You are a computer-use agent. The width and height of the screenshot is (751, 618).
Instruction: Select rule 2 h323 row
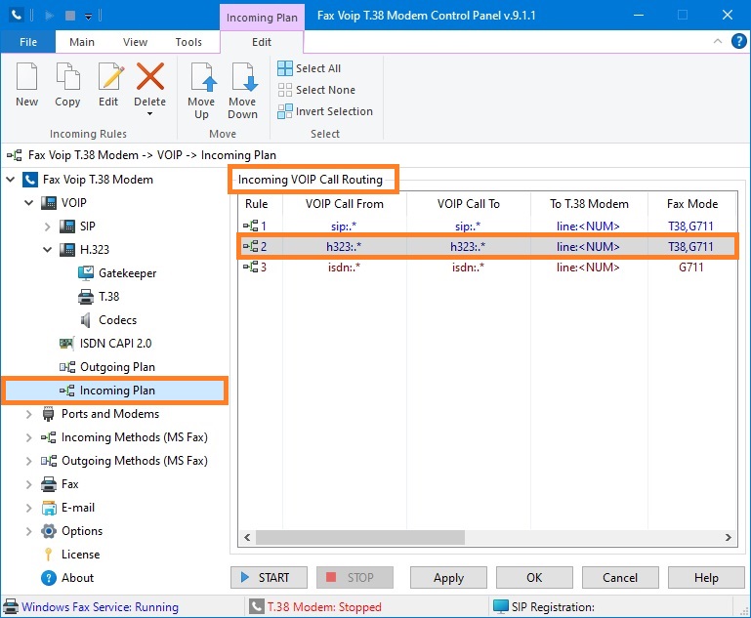tap(487, 247)
